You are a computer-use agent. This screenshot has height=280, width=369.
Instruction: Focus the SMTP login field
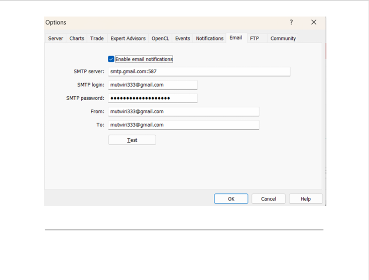click(153, 85)
